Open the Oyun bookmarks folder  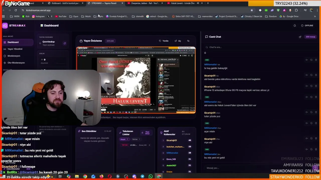[74, 16]
